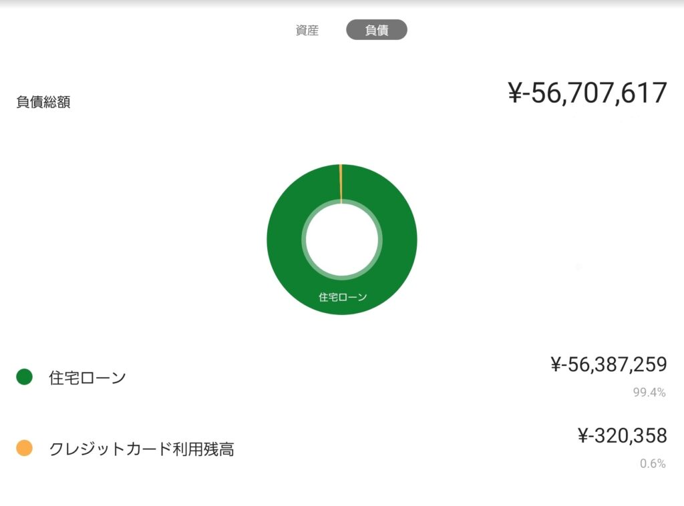Open the クレジットカード利用残高 entry
Image resolution: width=684 pixels, height=506 pixels.
(x=142, y=449)
